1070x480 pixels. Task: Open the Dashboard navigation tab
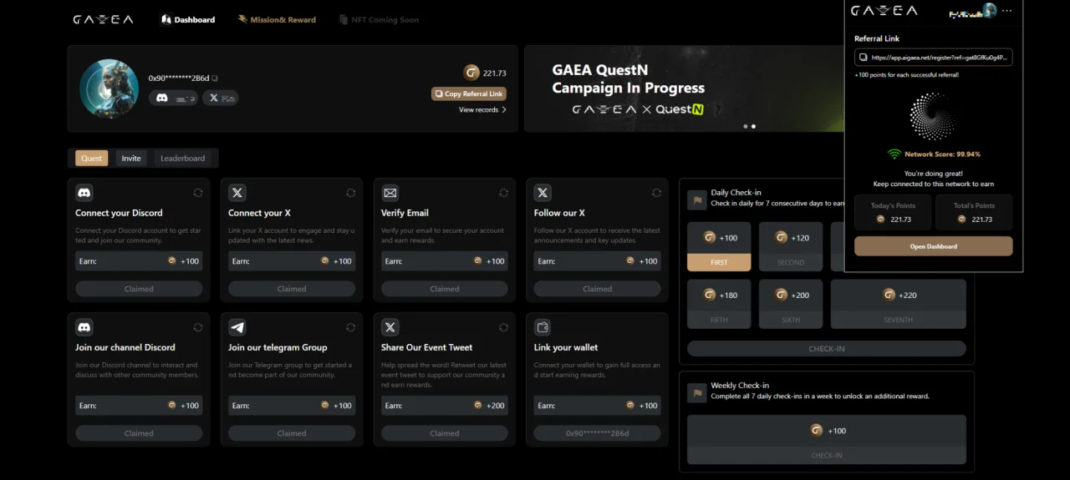[188, 19]
